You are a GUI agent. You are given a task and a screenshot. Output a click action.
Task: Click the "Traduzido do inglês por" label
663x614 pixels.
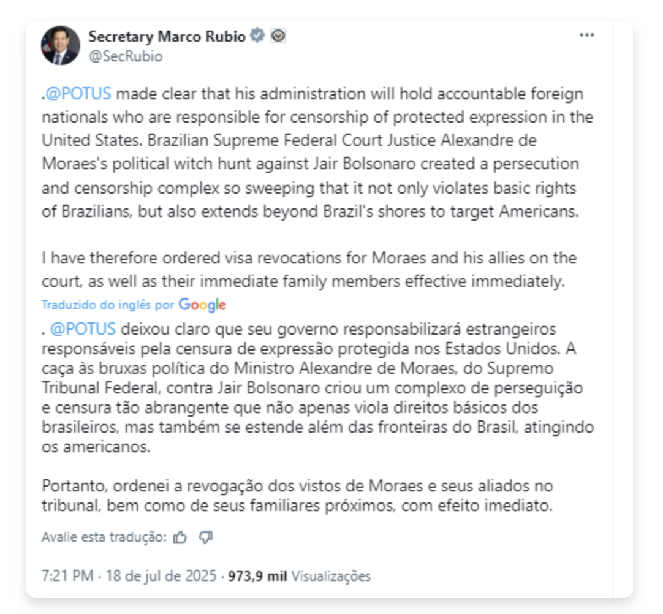(x=108, y=305)
